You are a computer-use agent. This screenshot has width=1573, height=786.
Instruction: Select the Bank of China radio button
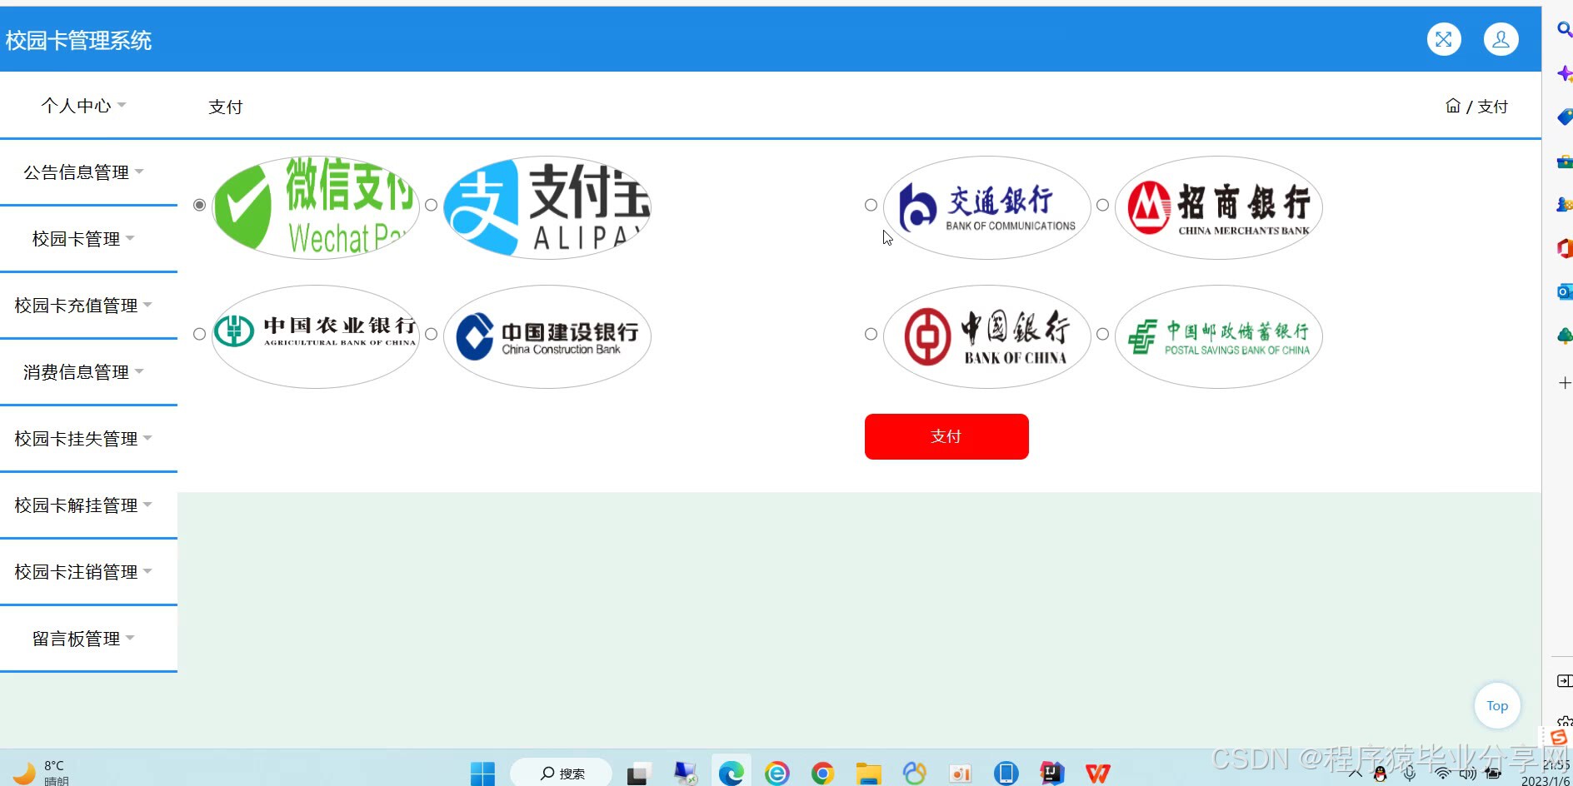pos(871,334)
